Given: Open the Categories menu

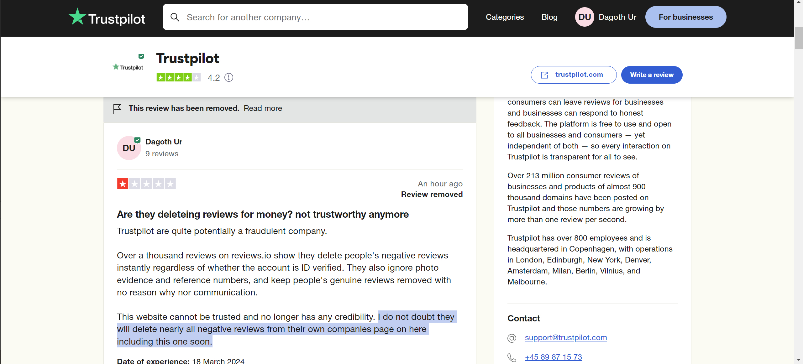Looking at the screenshot, I should tap(505, 17).
